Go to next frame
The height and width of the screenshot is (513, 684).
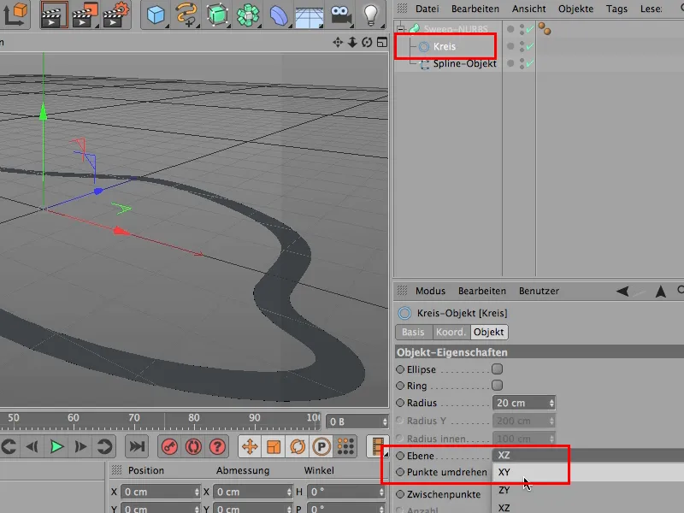pos(80,446)
